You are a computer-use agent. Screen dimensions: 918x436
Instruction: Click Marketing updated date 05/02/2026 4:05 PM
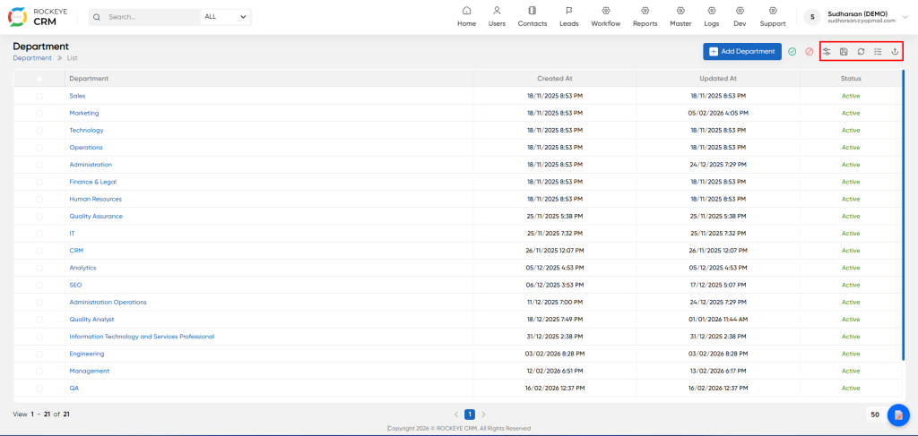point(718,113)
